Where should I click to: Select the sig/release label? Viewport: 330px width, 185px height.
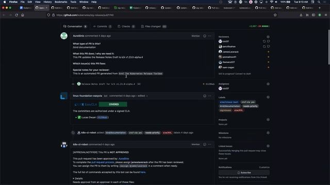[x=225, y=110]
